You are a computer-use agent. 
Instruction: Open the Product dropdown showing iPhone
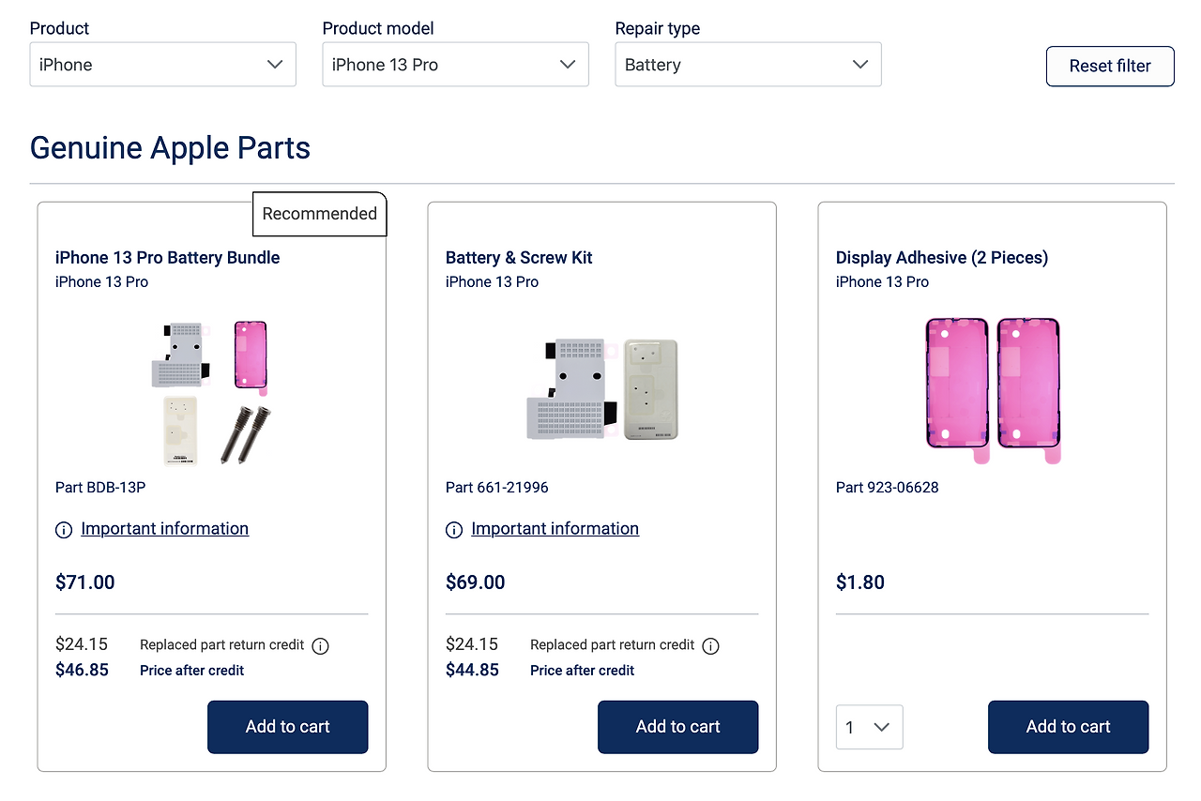162,65
